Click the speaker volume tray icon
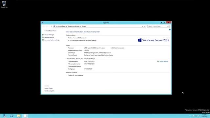Screen dimensions: 210x118 click(199, 116)
